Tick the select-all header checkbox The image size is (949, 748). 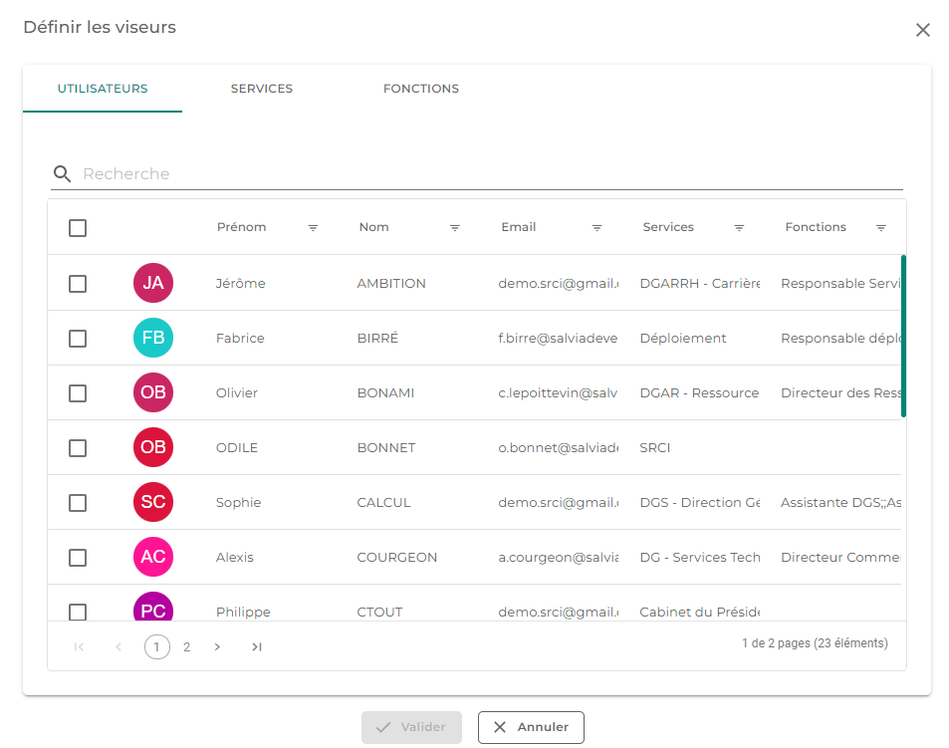[78, 228]
